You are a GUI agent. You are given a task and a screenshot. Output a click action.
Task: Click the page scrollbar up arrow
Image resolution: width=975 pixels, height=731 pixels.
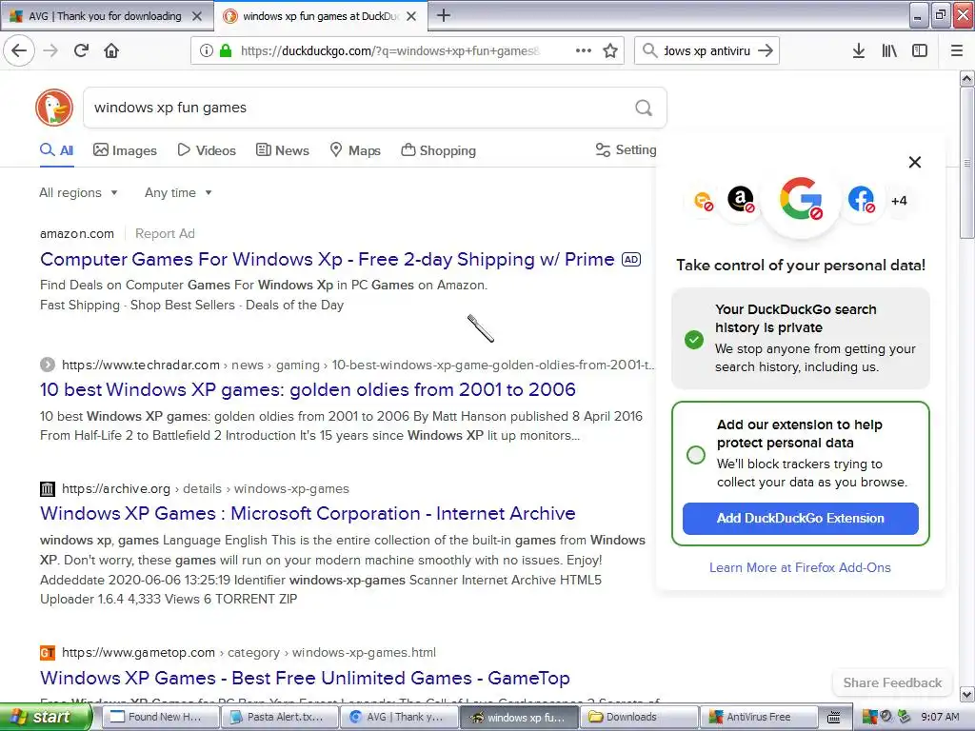pos(966,78)
